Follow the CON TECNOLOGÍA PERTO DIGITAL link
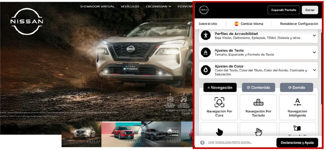 click(230, 143)
